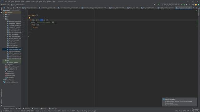200x112 pixels.
Task: Switch to cascade_notation_operator.dart tab
Action: pyautogui.click(x=69, y=8)
